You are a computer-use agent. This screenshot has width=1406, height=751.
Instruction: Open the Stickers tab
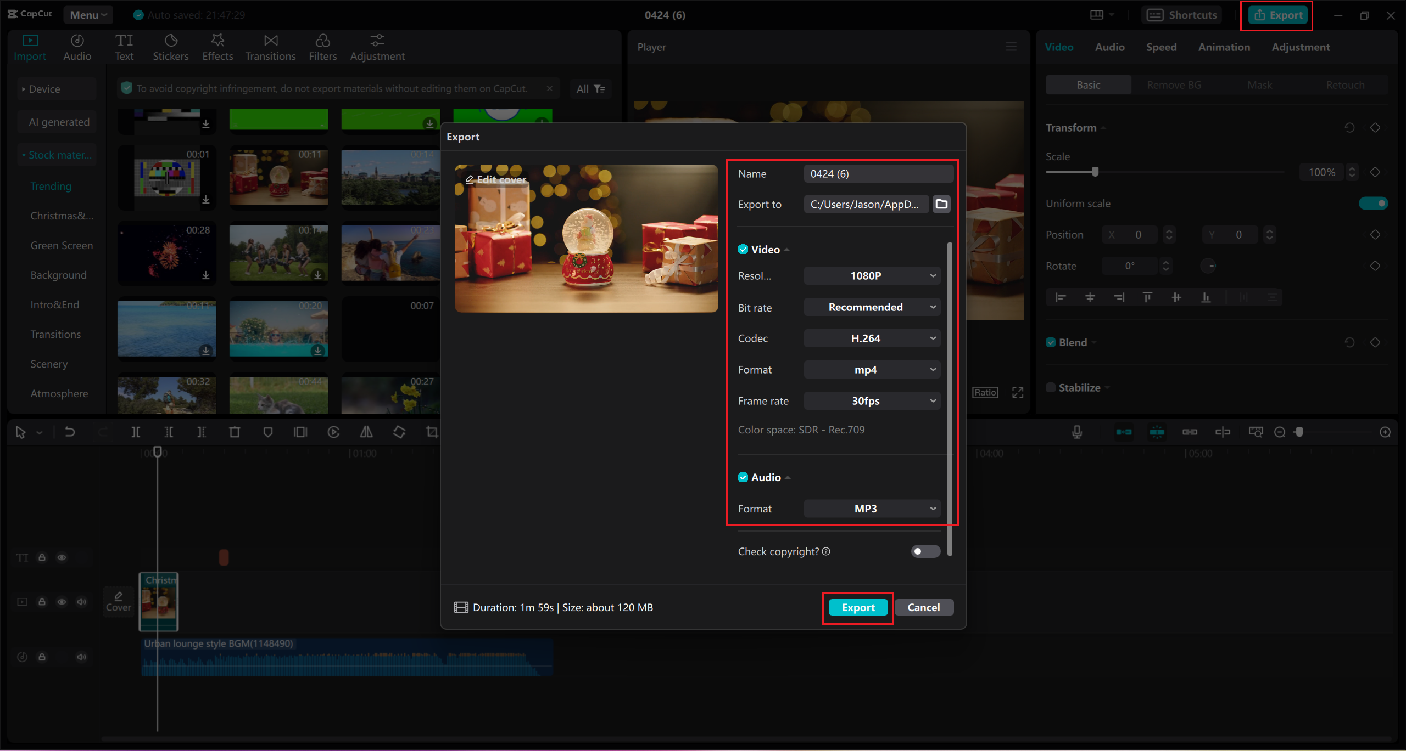(170, 47)
